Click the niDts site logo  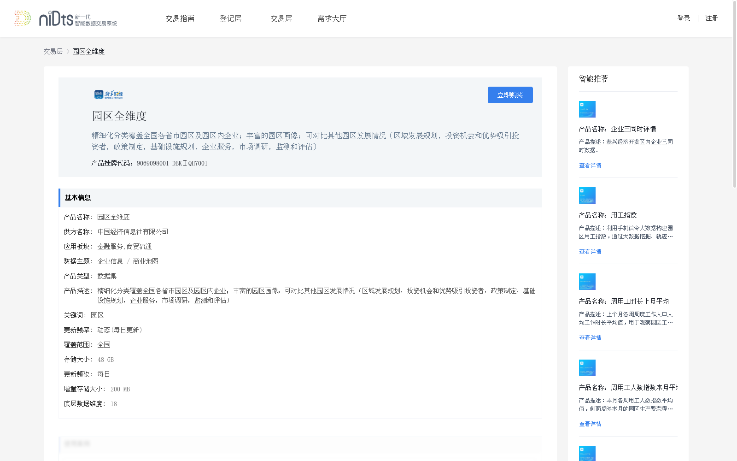click(65, 18)
